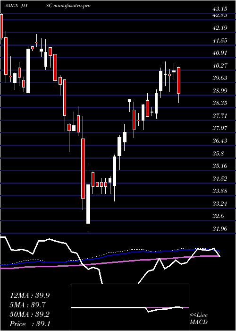Click the 34.52 price axis label
The image size is (236, 331).
coord(220,178)
